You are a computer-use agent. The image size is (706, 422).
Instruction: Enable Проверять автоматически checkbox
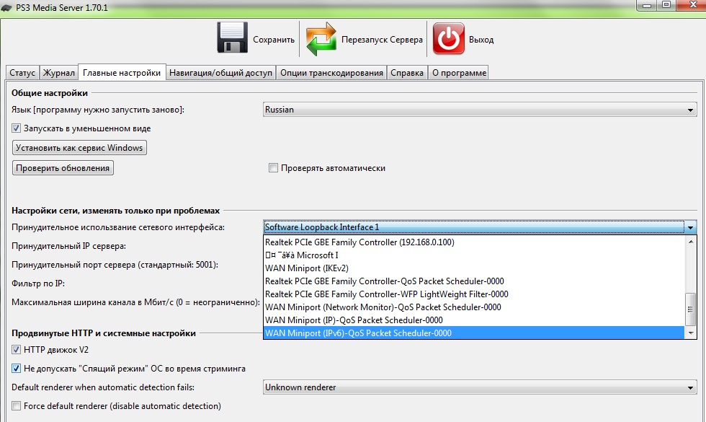tap(273, 168)
